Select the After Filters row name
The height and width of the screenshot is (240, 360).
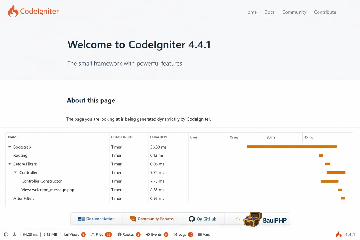pyautogui.click(x=24, y=198)
